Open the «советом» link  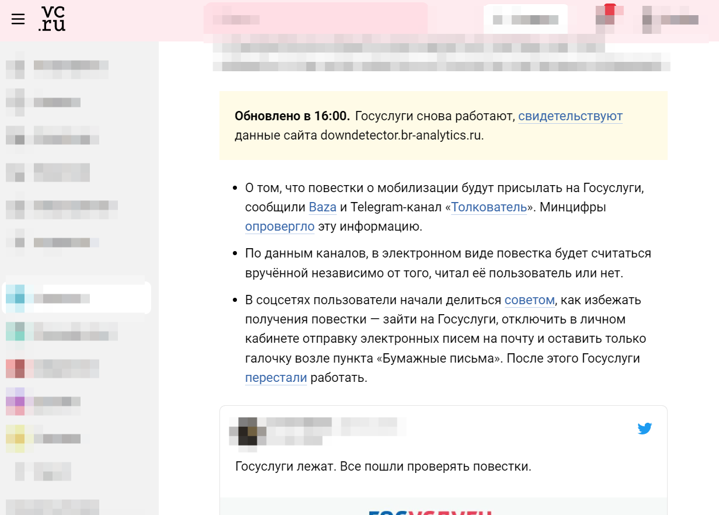[529, 300]
